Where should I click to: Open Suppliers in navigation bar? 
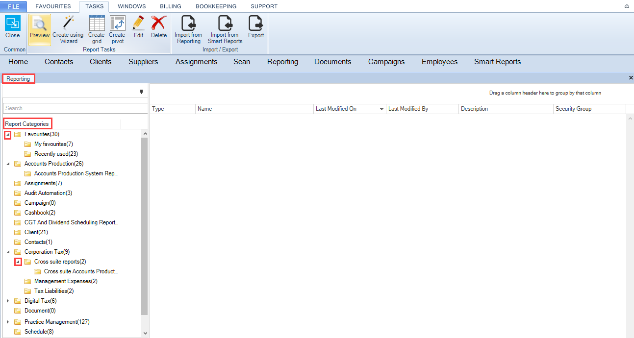pyautogui.click(x=143, y=62)
